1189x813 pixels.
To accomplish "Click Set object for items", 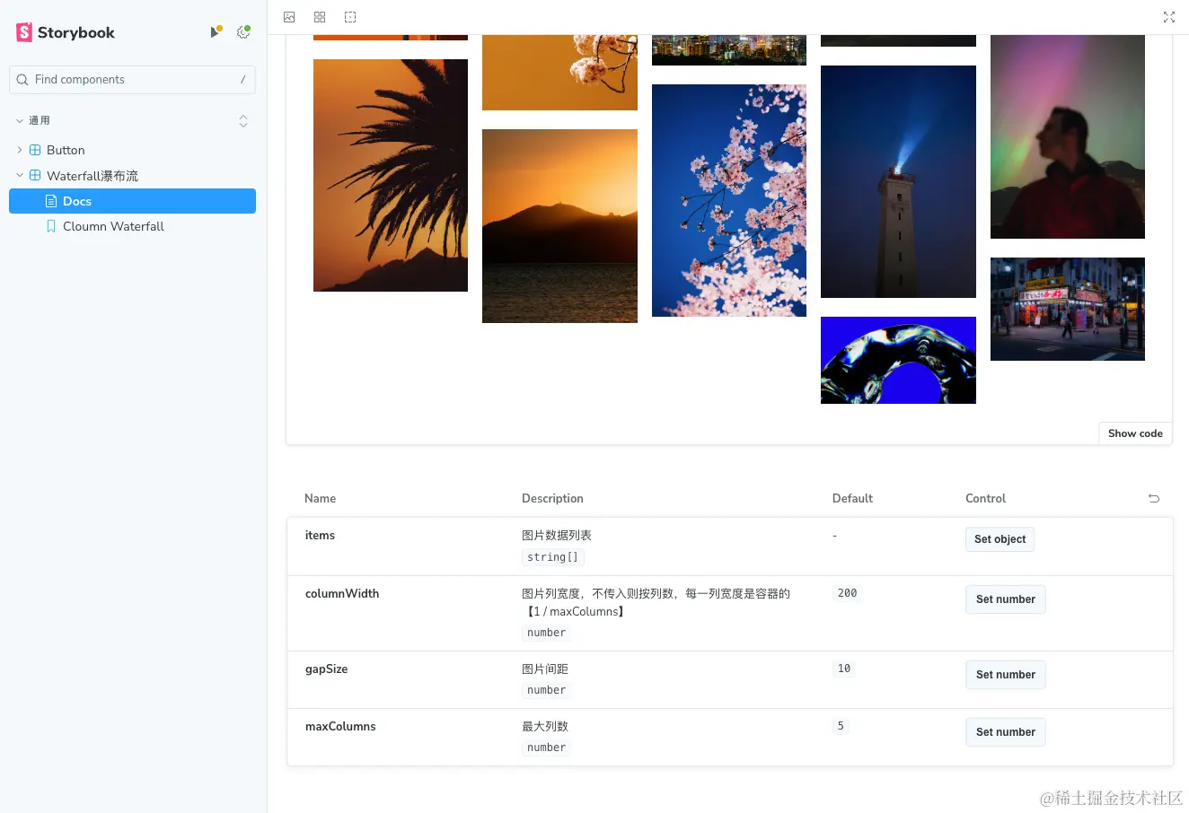I will [x=1000, y=539].
